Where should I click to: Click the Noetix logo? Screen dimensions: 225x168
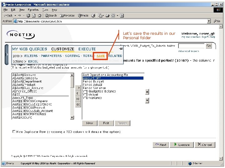(x=21, y=35)
